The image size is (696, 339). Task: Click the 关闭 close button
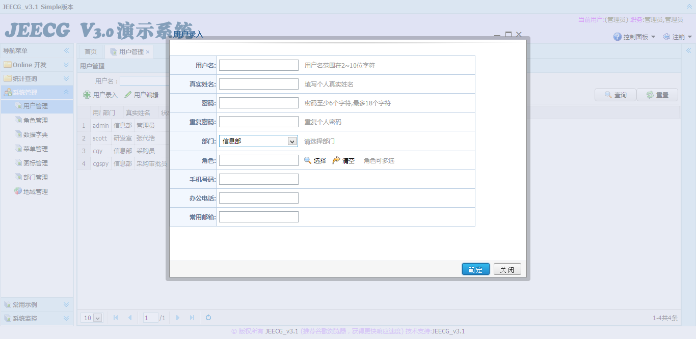507,269
